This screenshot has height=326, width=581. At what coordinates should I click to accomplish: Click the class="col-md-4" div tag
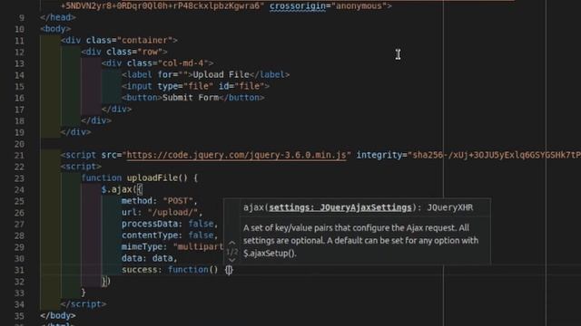click(157, 63)
